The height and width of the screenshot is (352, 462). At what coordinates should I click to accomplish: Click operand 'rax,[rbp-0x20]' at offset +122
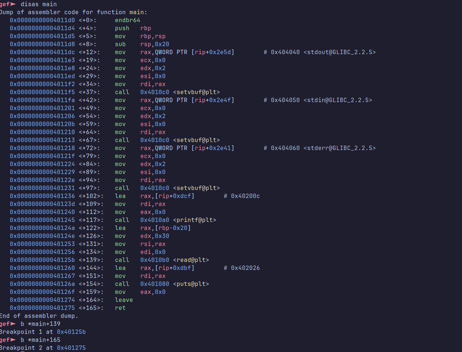pyautogui.click(x=165, y=228)
